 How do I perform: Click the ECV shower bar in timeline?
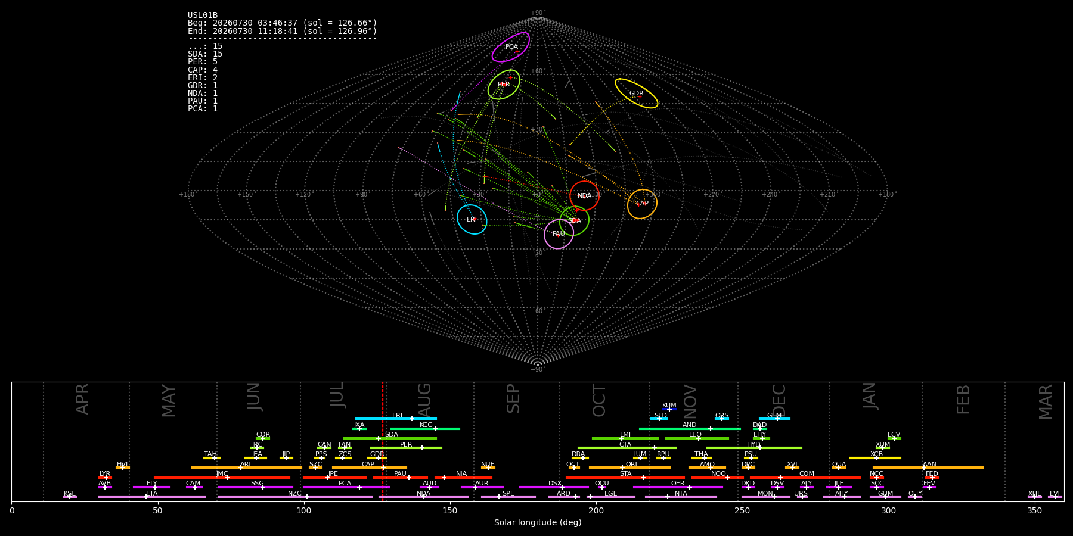pos(894,438)
